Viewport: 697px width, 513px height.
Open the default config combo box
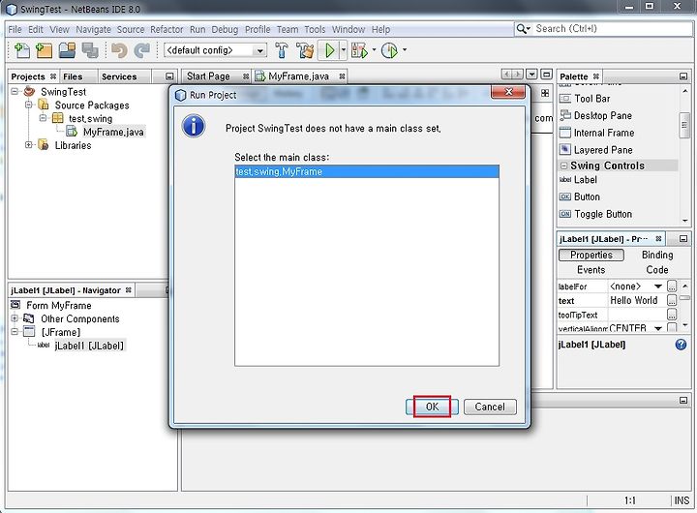tap(215, 50)
